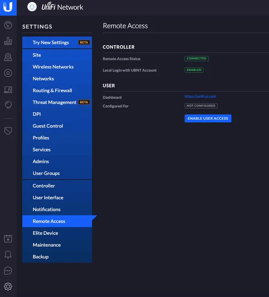
Task: Select User Interface settings
Action: 57,197
